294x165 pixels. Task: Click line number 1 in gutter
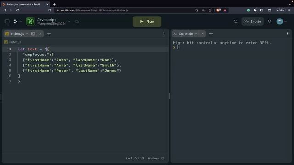tap(10, 49)
